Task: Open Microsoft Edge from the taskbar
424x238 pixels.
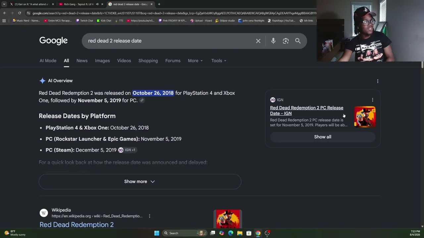Action: 231,233
